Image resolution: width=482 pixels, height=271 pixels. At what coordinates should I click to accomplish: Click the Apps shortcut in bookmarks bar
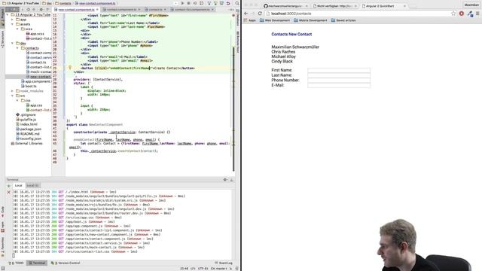(249, 20)
